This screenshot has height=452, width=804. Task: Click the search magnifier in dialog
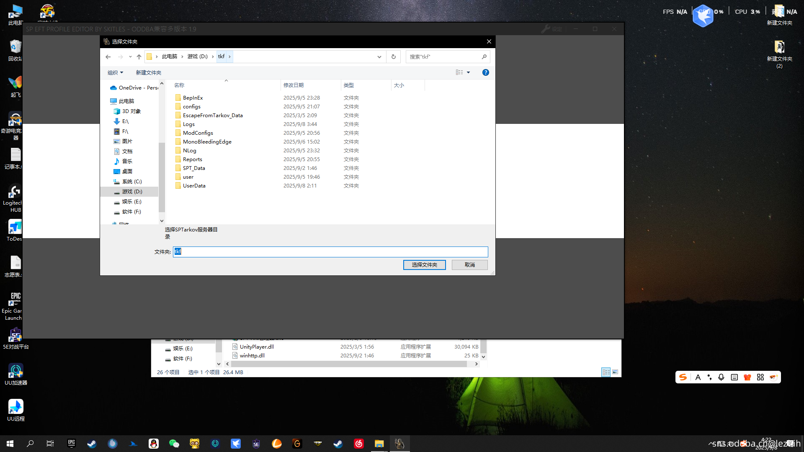(x=484, y=57)
